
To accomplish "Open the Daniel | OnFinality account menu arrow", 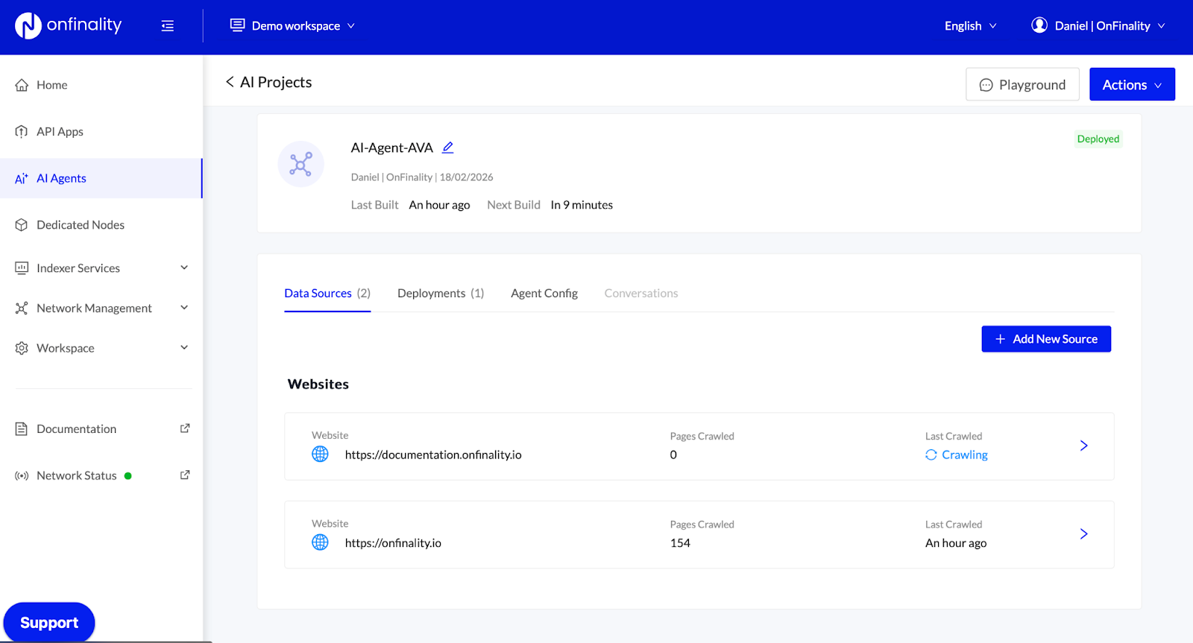I will click(x=1161, y=26).
